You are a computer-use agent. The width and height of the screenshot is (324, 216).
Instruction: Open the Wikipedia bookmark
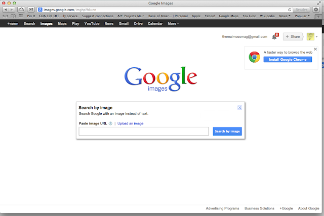coord(267,16)
